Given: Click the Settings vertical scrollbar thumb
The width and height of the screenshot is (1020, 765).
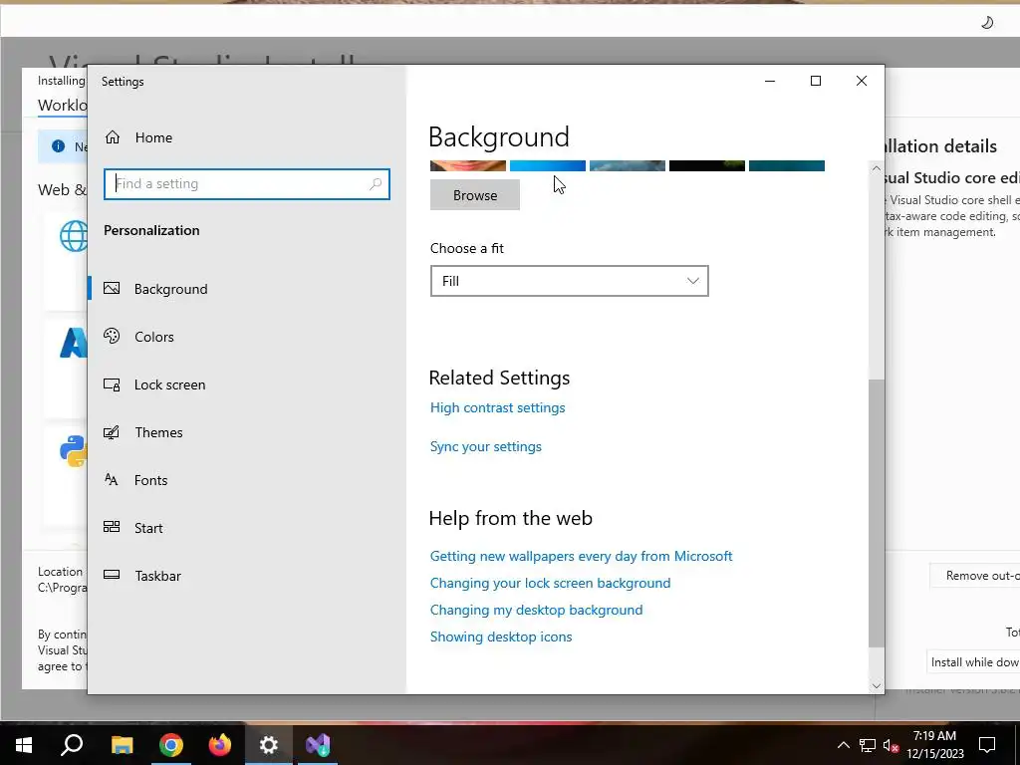Looking at the screenshot, I should pyautogui.click(x=877, y=513).
